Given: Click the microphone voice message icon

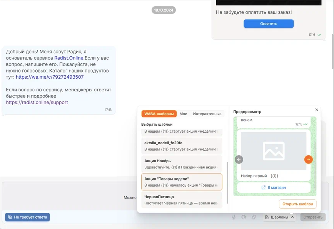Looking at the screenshot, I should point(234,217).
